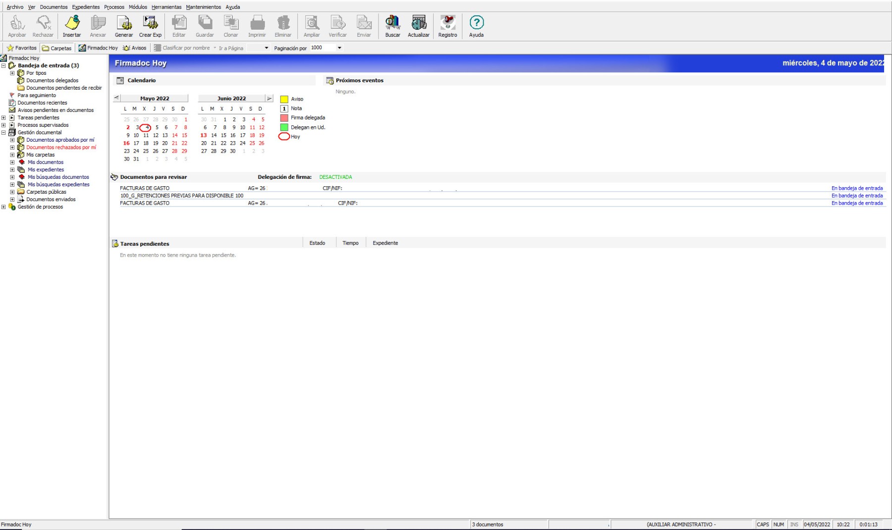
Task: Toggle the Favoritos view button
Action: (x=21, y=48)
